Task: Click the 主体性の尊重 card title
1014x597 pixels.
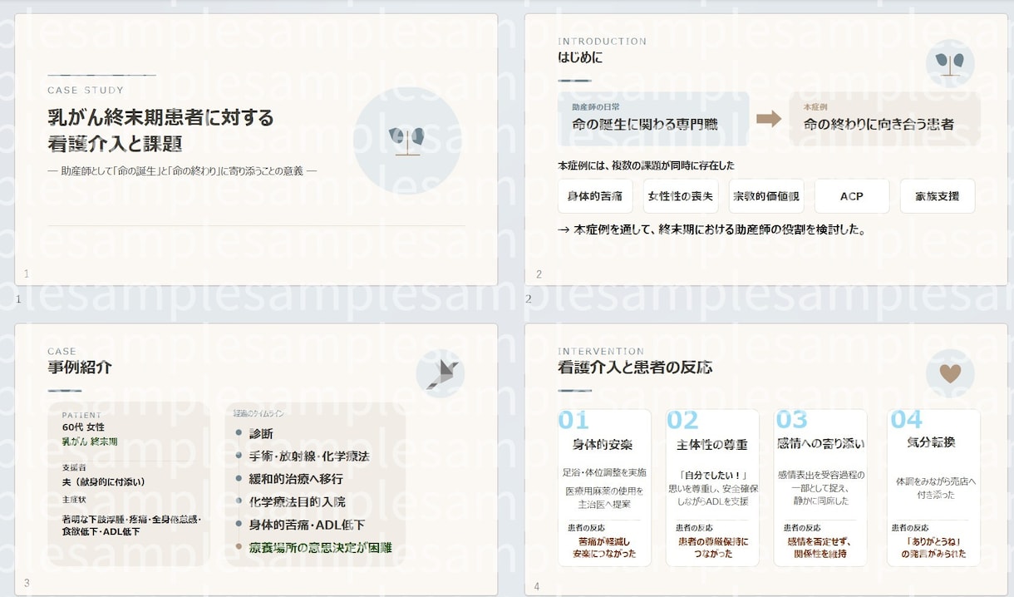Action: (712, 443)
